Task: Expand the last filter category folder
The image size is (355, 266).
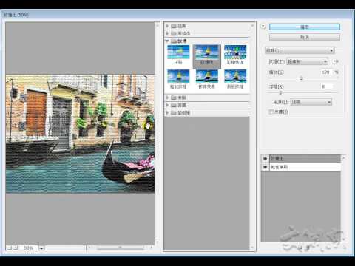Action: (x=167, y=113)
